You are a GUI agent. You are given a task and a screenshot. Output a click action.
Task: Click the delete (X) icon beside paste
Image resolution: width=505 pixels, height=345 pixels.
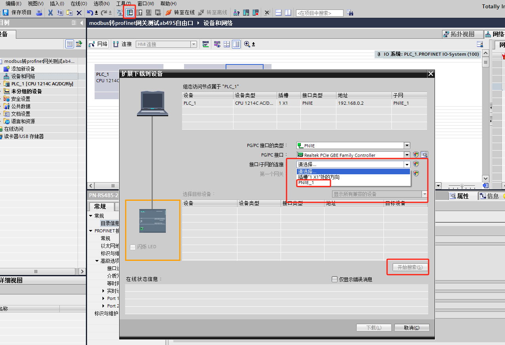pyautogui.click(x=79, y=13)
